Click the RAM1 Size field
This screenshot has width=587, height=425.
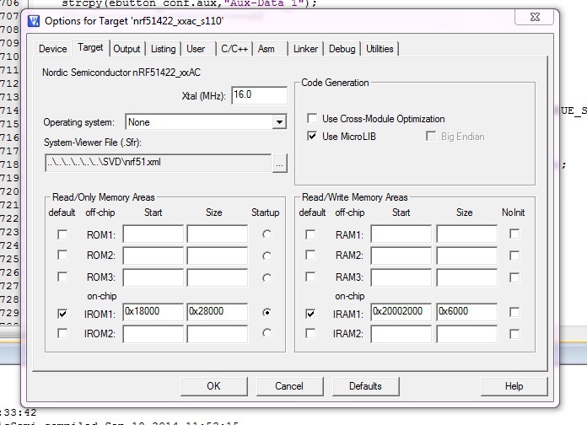[x=467, y=234]
